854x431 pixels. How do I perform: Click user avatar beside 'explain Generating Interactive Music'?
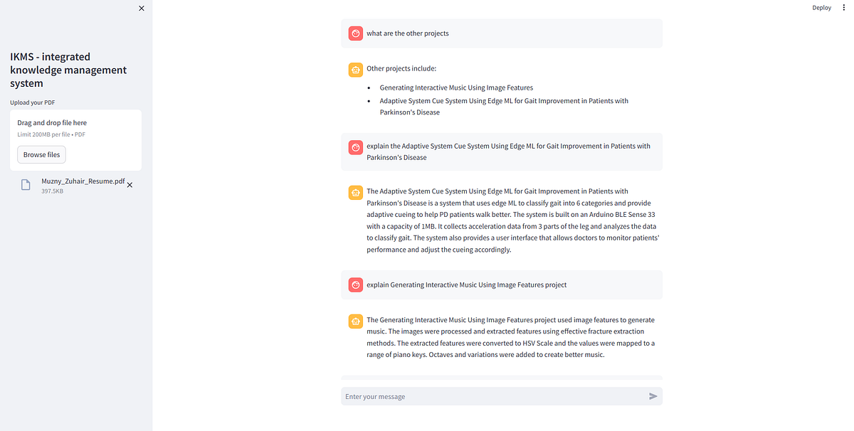coord(356,284)
